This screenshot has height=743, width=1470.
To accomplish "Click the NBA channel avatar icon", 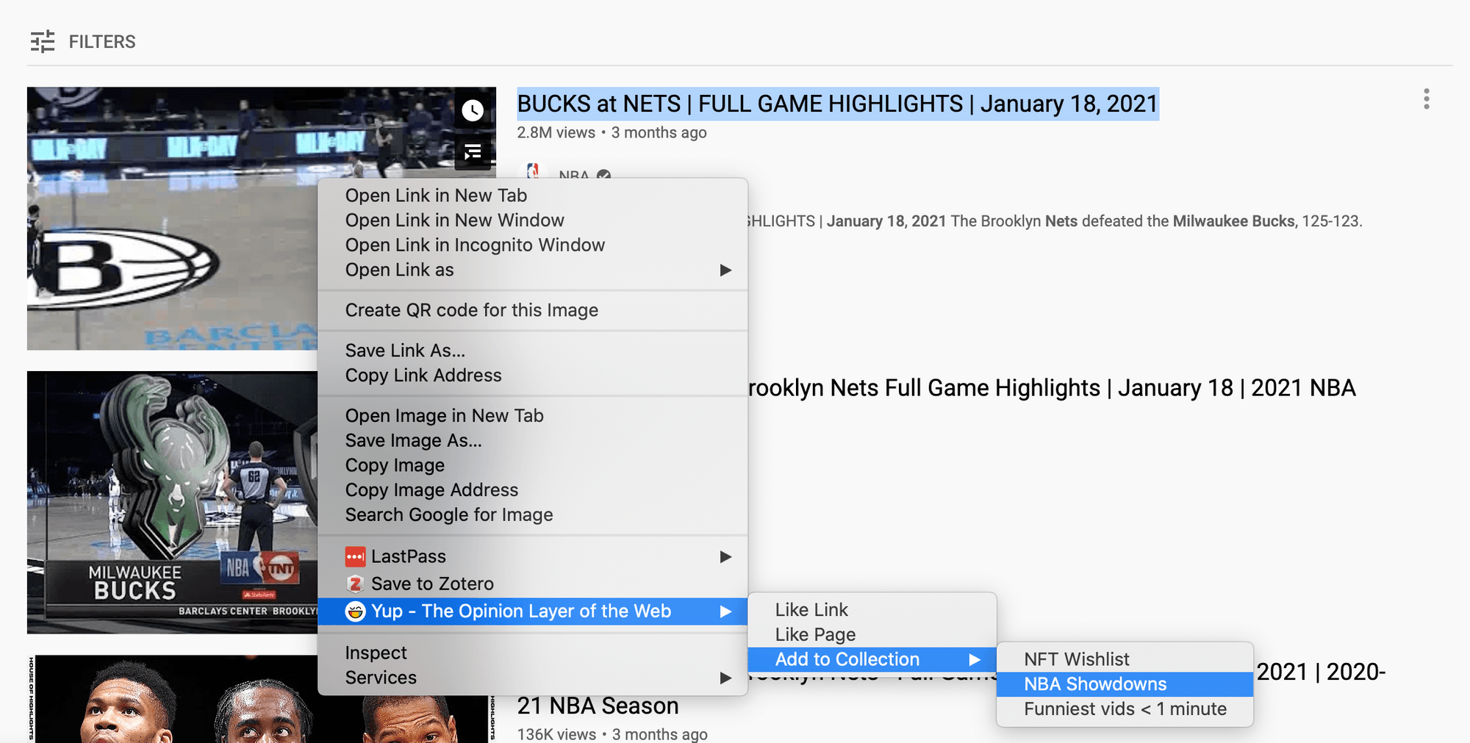I will coord(532,171).
